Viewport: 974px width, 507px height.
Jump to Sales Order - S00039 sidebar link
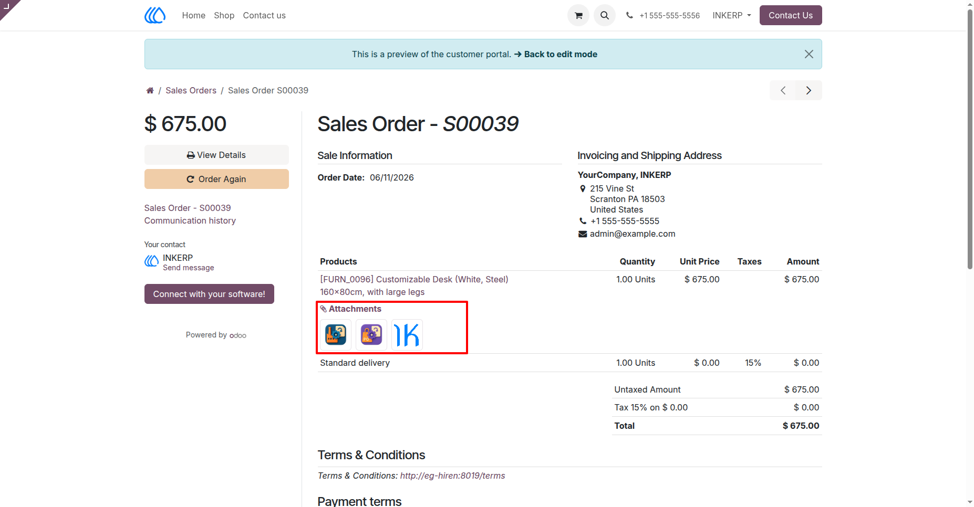point(188,208)
